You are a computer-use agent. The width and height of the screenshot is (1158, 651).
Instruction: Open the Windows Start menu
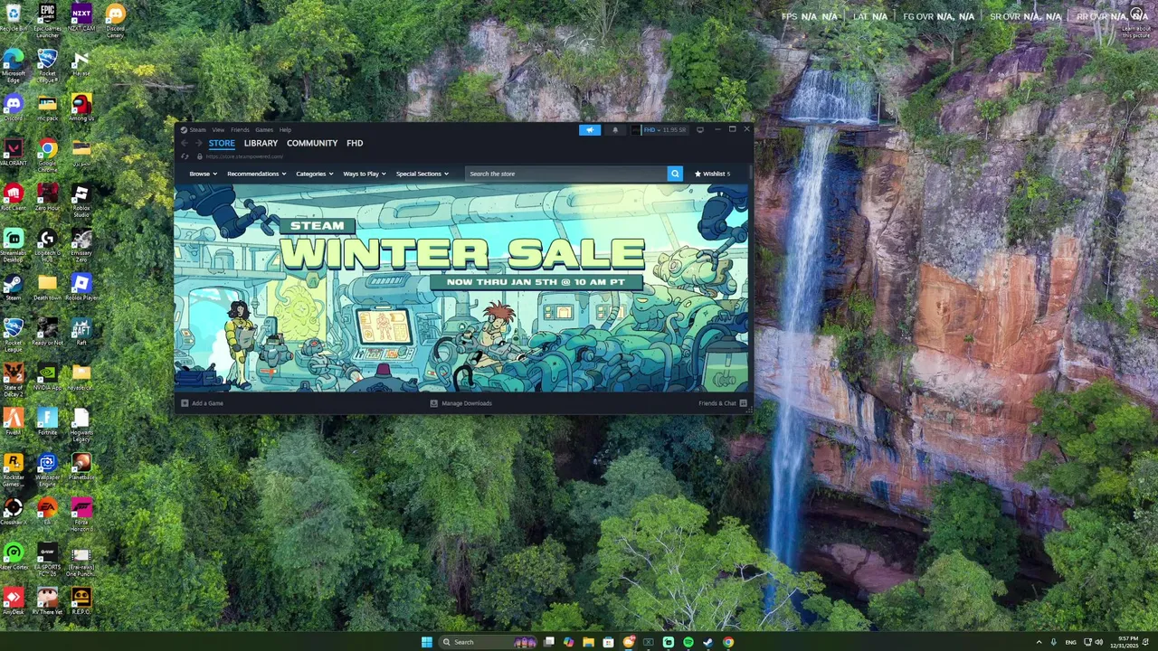pyautogui.click(x=427, y=642)
